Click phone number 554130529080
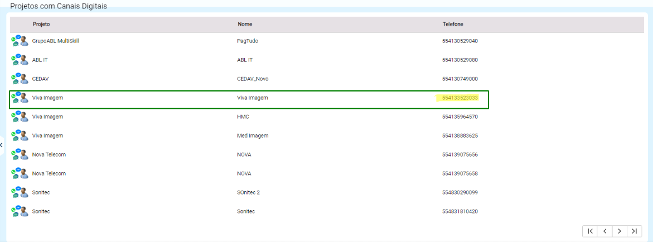Viewport: 653px width, 242px height. click(459, 60)
